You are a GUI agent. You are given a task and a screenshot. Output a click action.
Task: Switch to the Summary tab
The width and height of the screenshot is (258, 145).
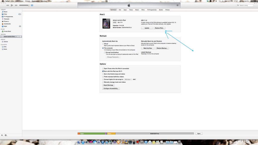click(113, 10)
